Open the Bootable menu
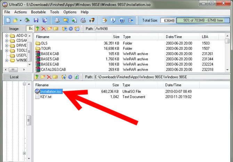The height and width of the screenshot is (162, 233). click(x=38, y=12)
